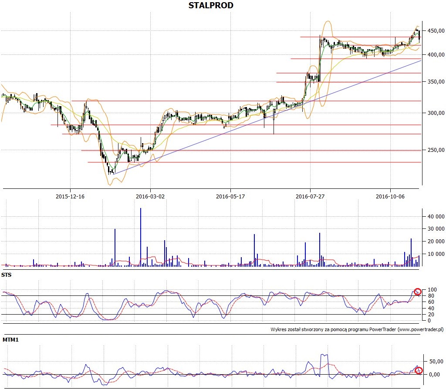Click the STS indicator label
The height and width of the screenshot is (389, 446).
(6, 275)
